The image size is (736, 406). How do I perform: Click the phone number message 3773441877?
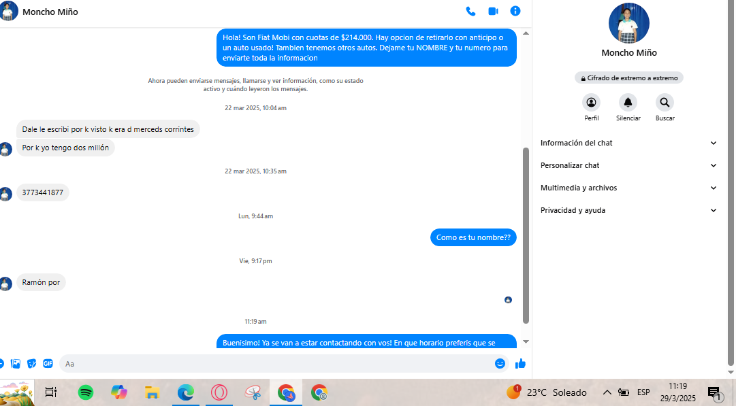point(43,192)
